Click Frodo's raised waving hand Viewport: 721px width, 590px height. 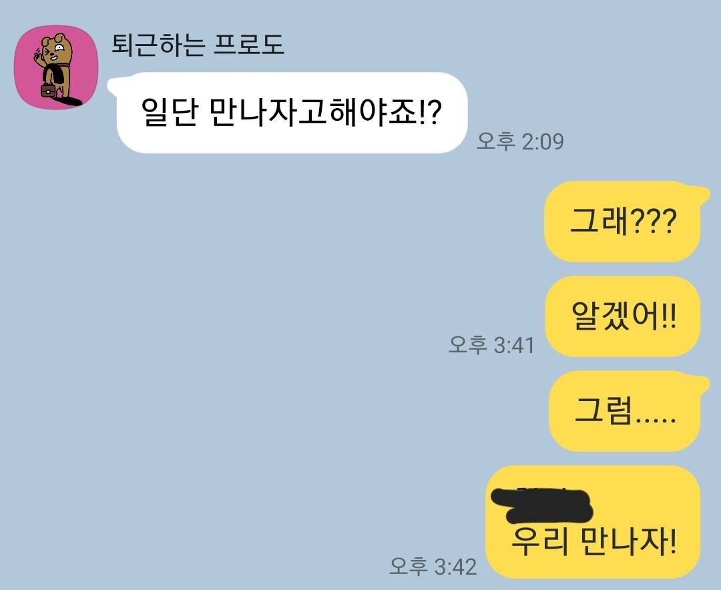pyautogui.click(x=38, y=57)
